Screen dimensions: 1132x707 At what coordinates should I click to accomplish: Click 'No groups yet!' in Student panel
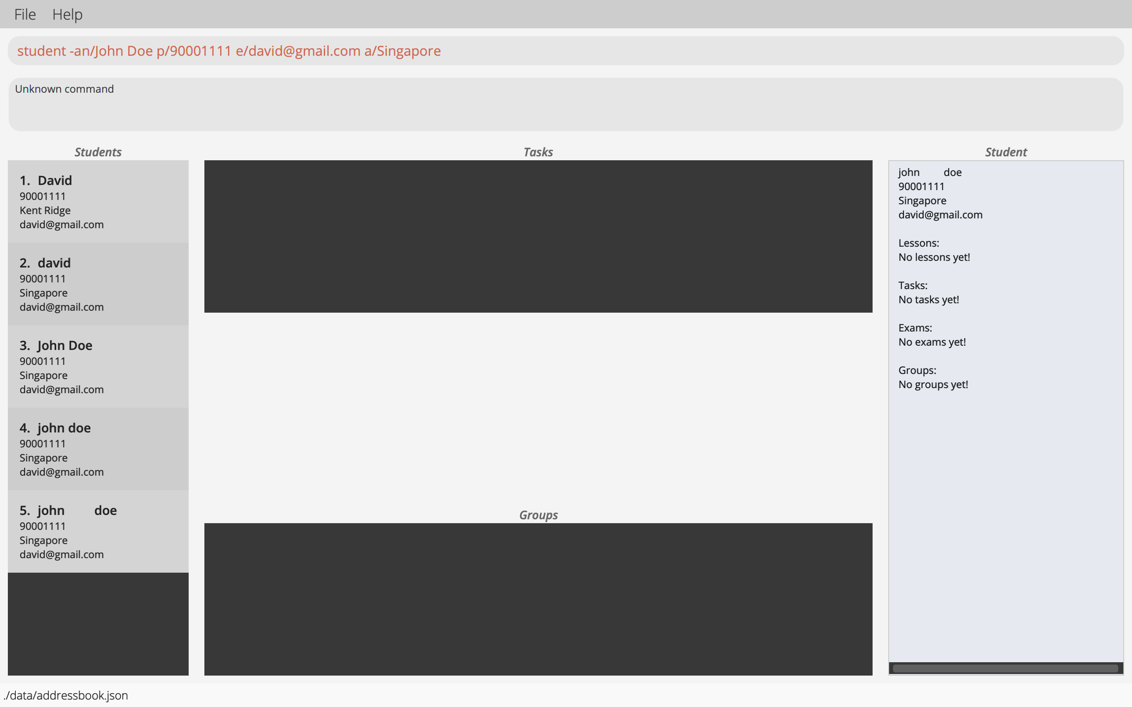933,385
